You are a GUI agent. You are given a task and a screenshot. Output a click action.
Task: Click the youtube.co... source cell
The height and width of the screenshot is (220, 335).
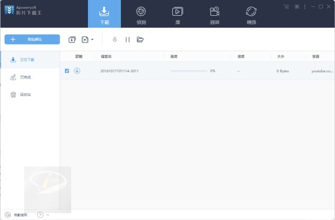coord(322,71)
